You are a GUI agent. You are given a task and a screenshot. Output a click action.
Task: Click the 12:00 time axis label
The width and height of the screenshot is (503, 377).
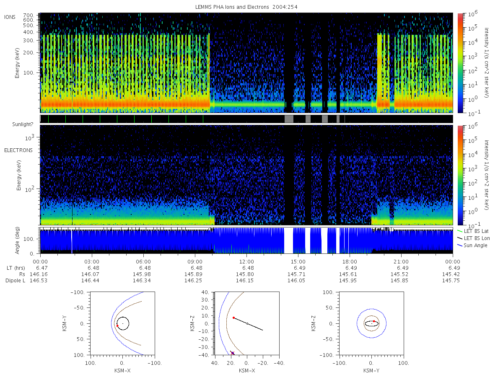coord(246,261)
